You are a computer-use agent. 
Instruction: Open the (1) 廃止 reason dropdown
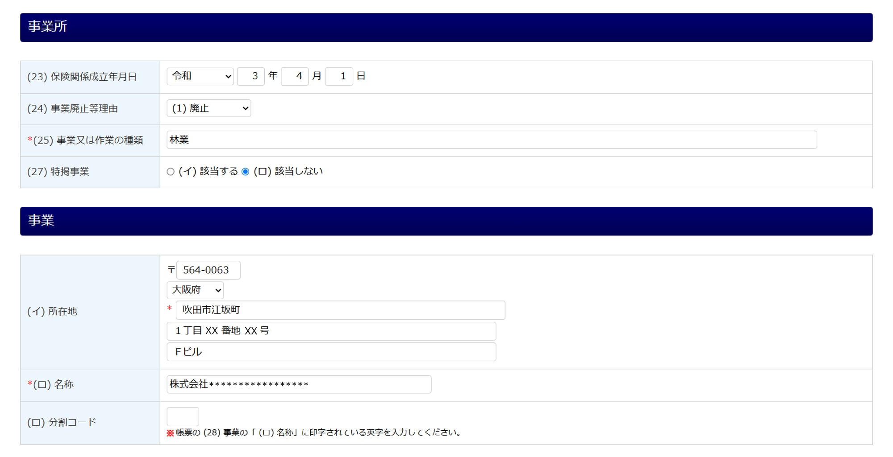209,108
